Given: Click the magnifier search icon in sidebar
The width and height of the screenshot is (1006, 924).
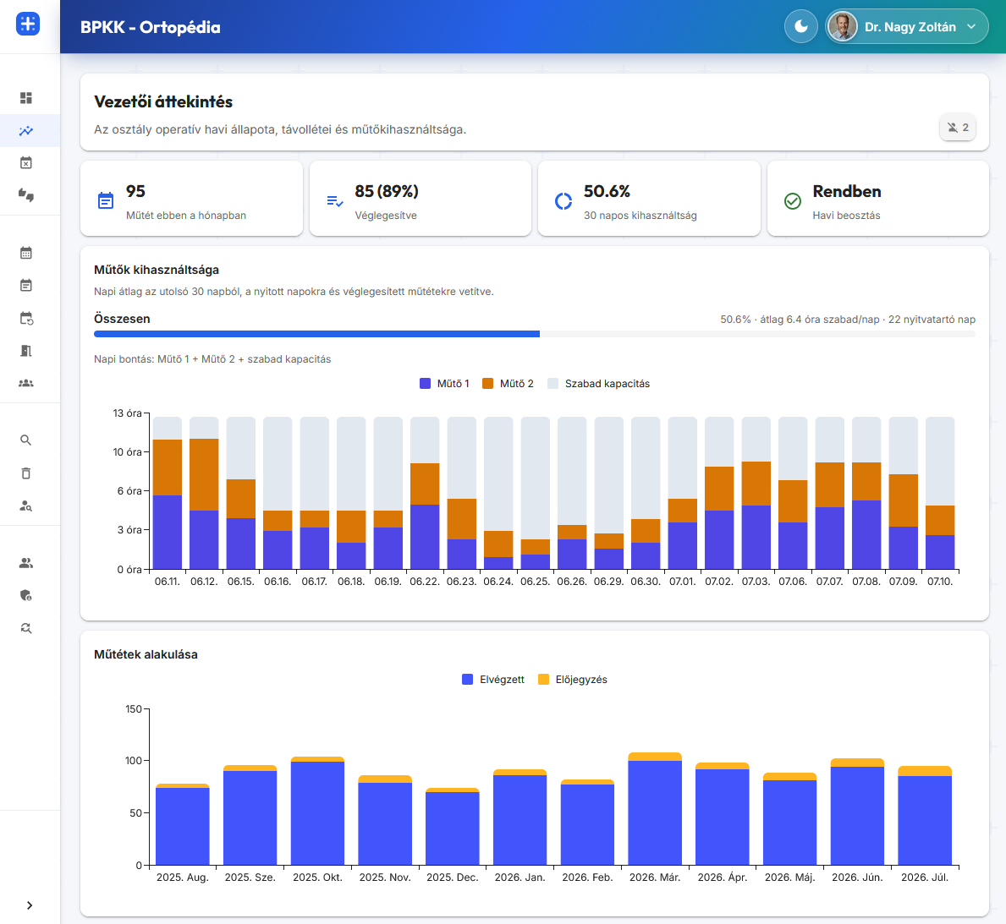Looking at the screenshot, I should [25, 440].
